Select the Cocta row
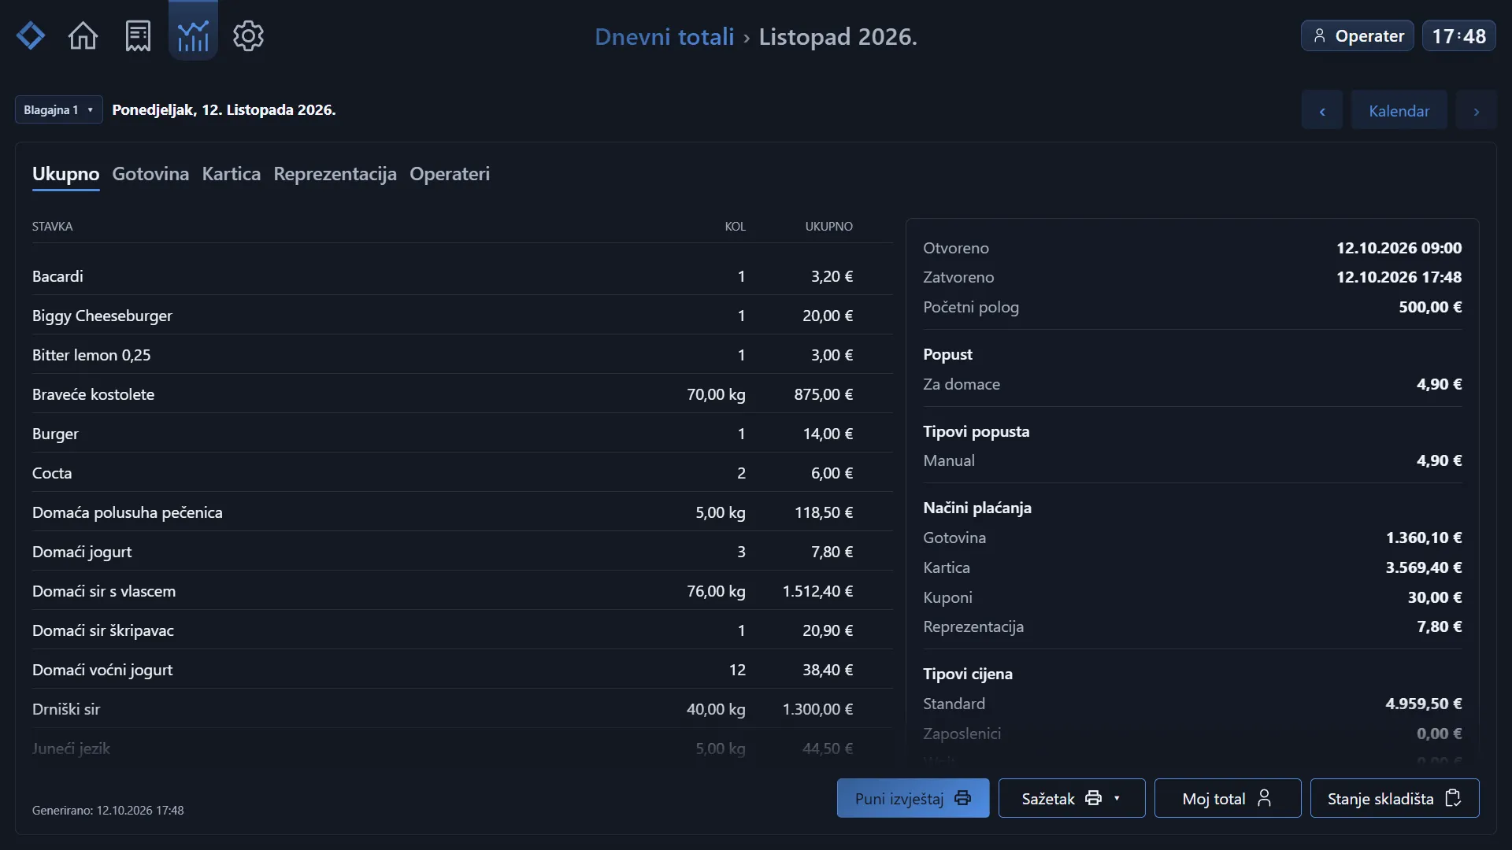 pyautogui.click(x=461, y=473)
